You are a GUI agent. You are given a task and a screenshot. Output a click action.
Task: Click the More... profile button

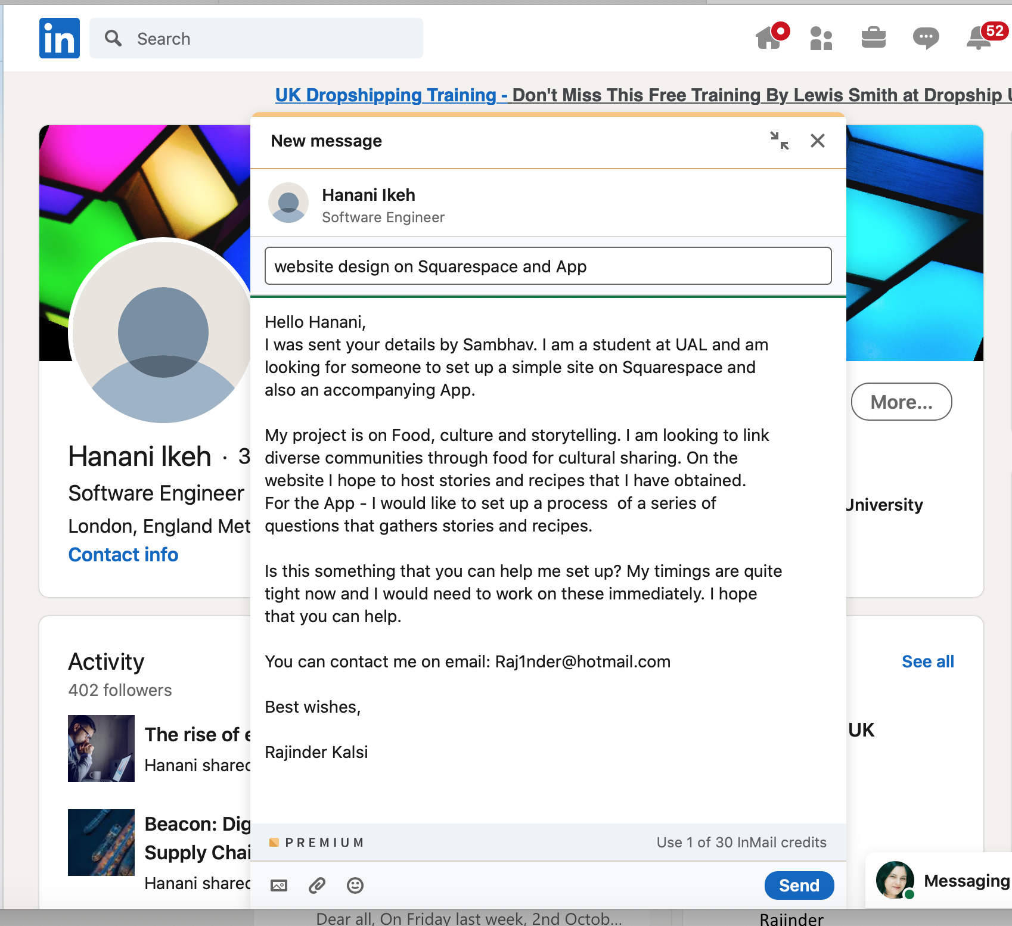[901, 402]
